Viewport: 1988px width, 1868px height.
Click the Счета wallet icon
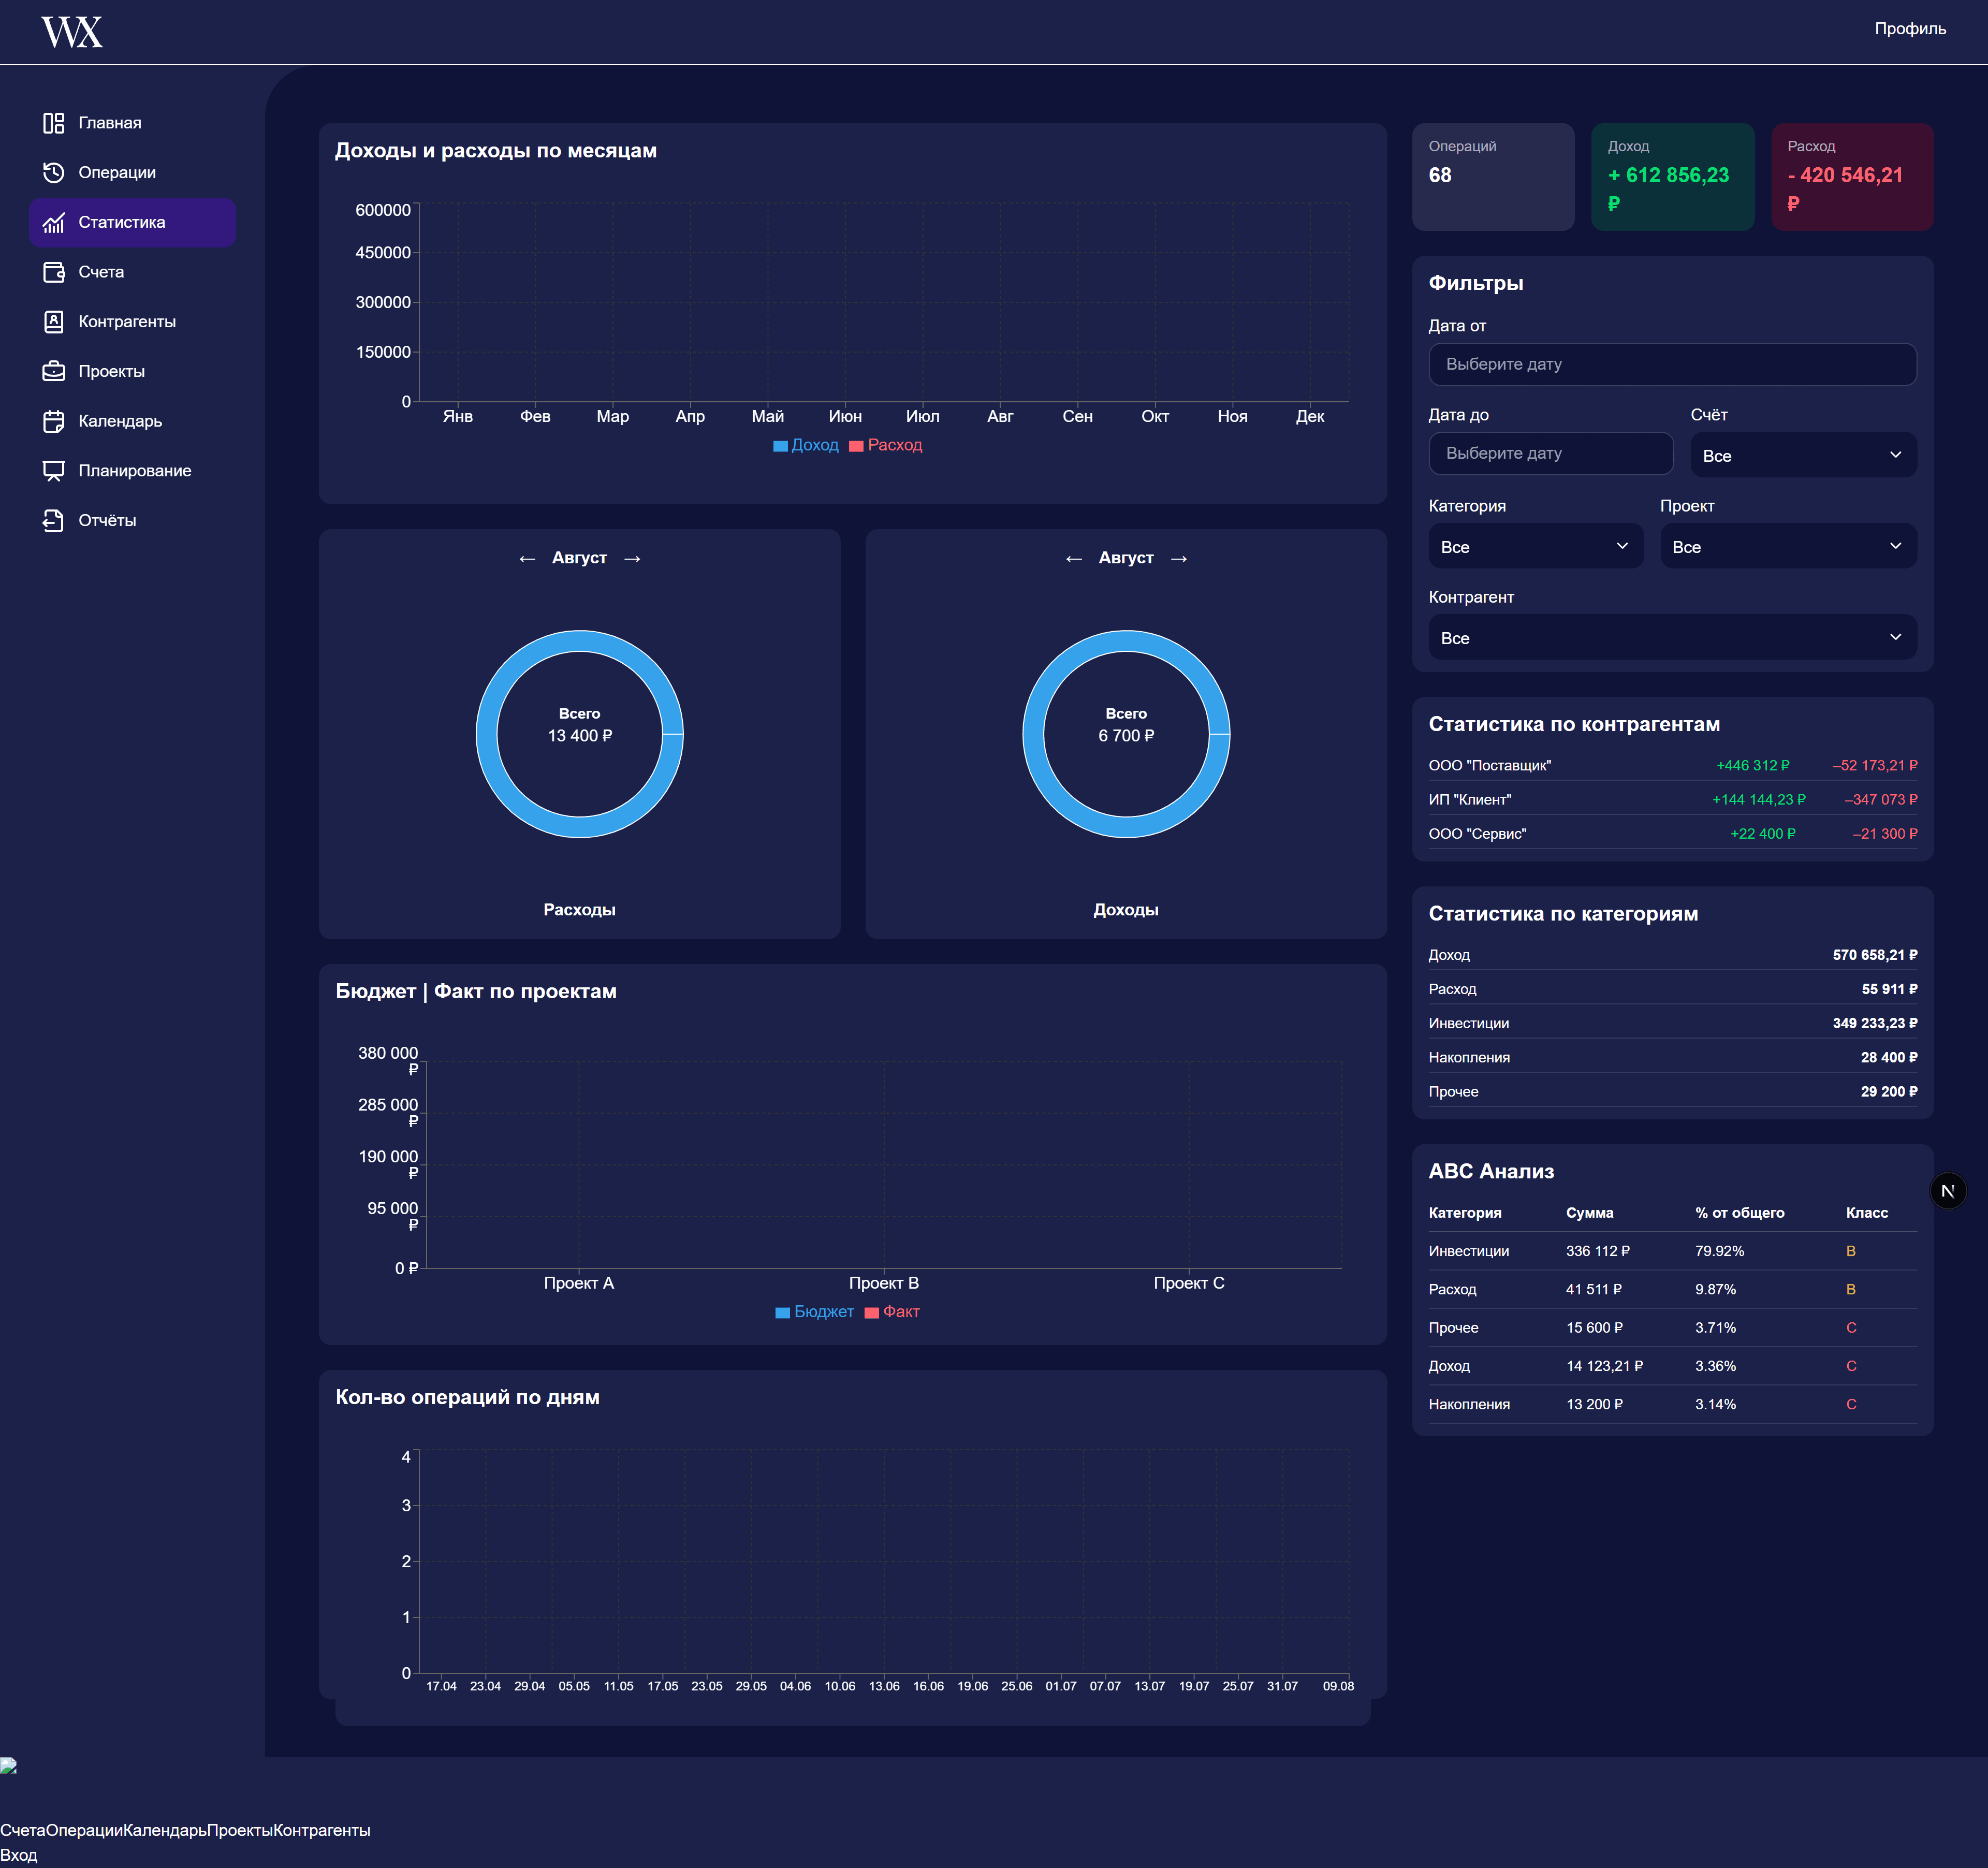point(54,272)
